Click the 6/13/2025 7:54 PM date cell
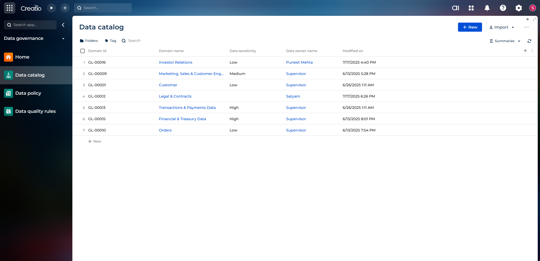Viewport: 540px width, 261px height. pos(359,130)
